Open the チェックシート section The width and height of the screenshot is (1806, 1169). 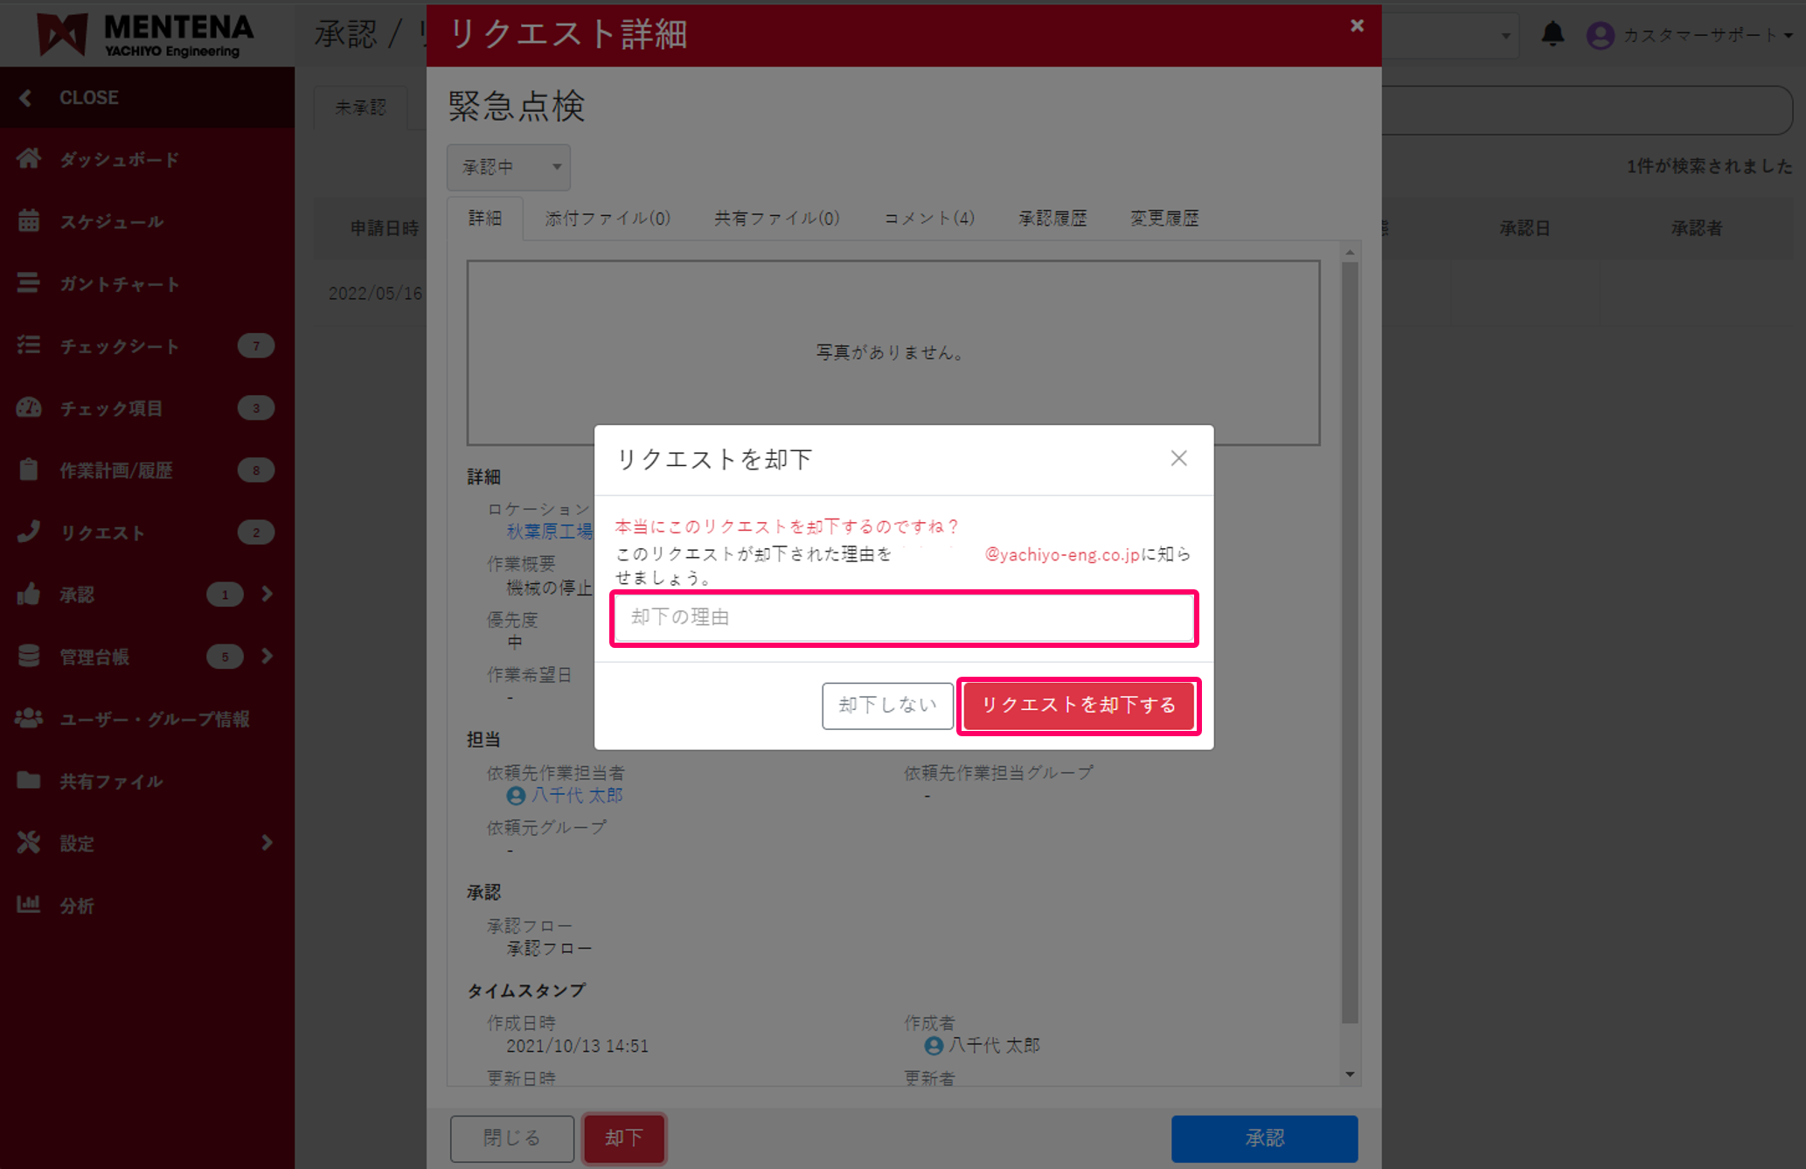[118, 345]
